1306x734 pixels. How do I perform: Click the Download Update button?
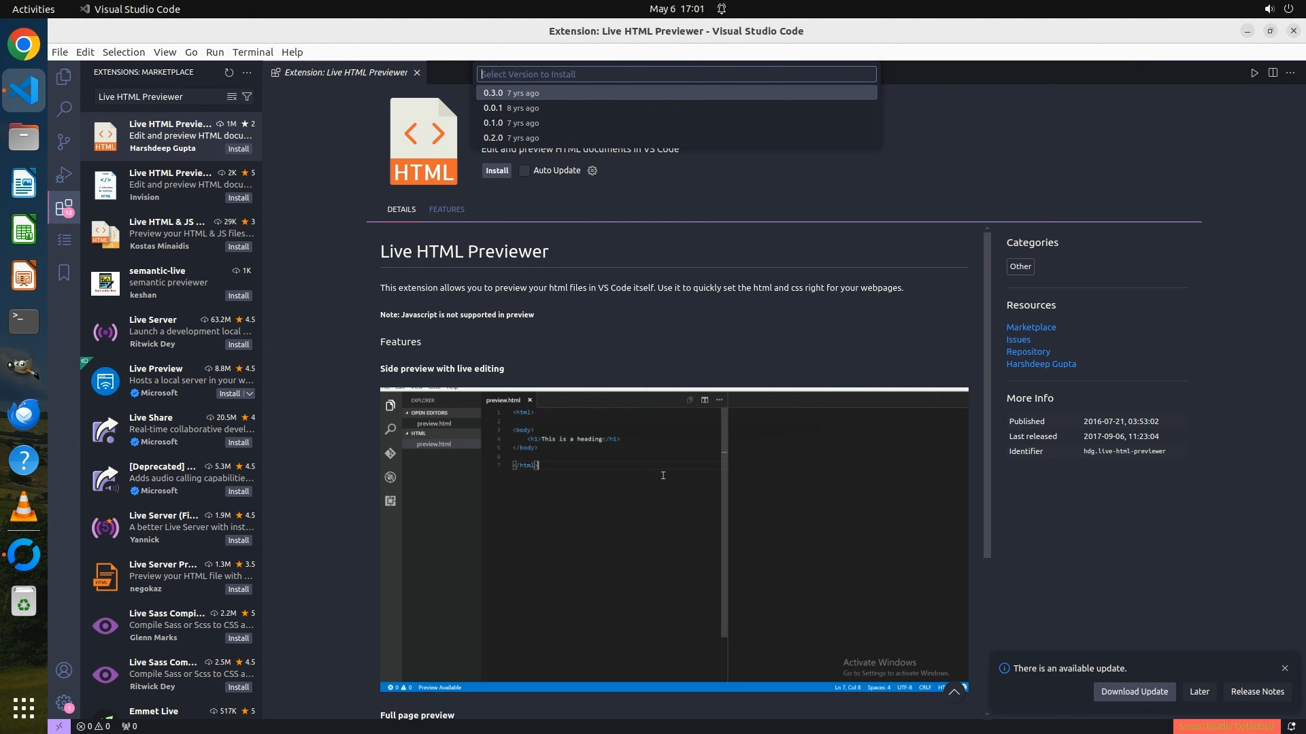point(1134,692)
